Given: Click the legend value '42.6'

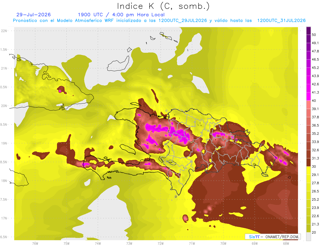Looking at the screenshot, I should pos(315,84).
